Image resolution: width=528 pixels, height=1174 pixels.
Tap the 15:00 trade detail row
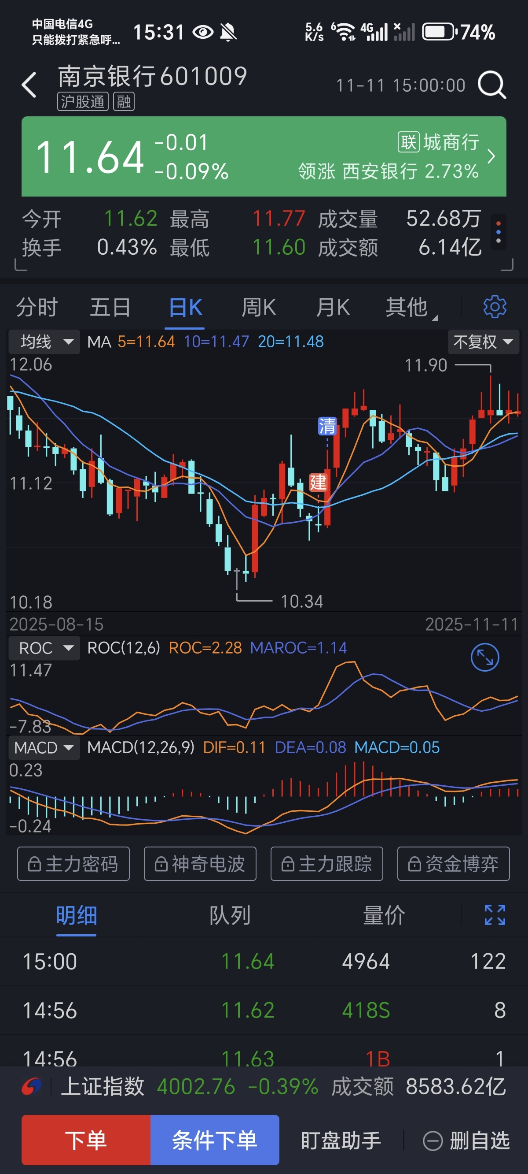264,962
